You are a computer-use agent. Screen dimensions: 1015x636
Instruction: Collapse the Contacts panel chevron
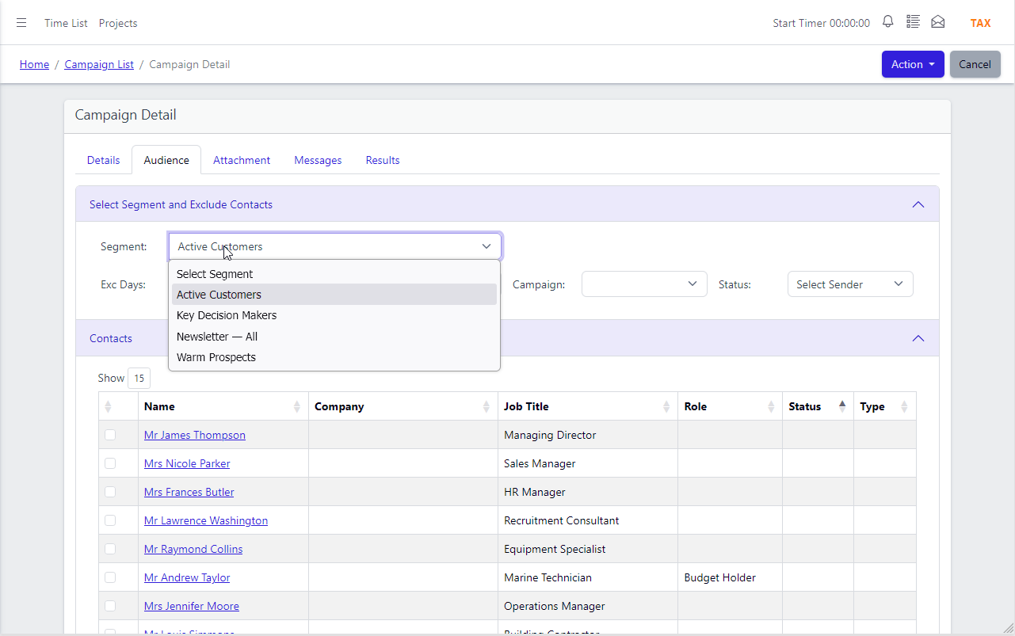coord(918,338)
